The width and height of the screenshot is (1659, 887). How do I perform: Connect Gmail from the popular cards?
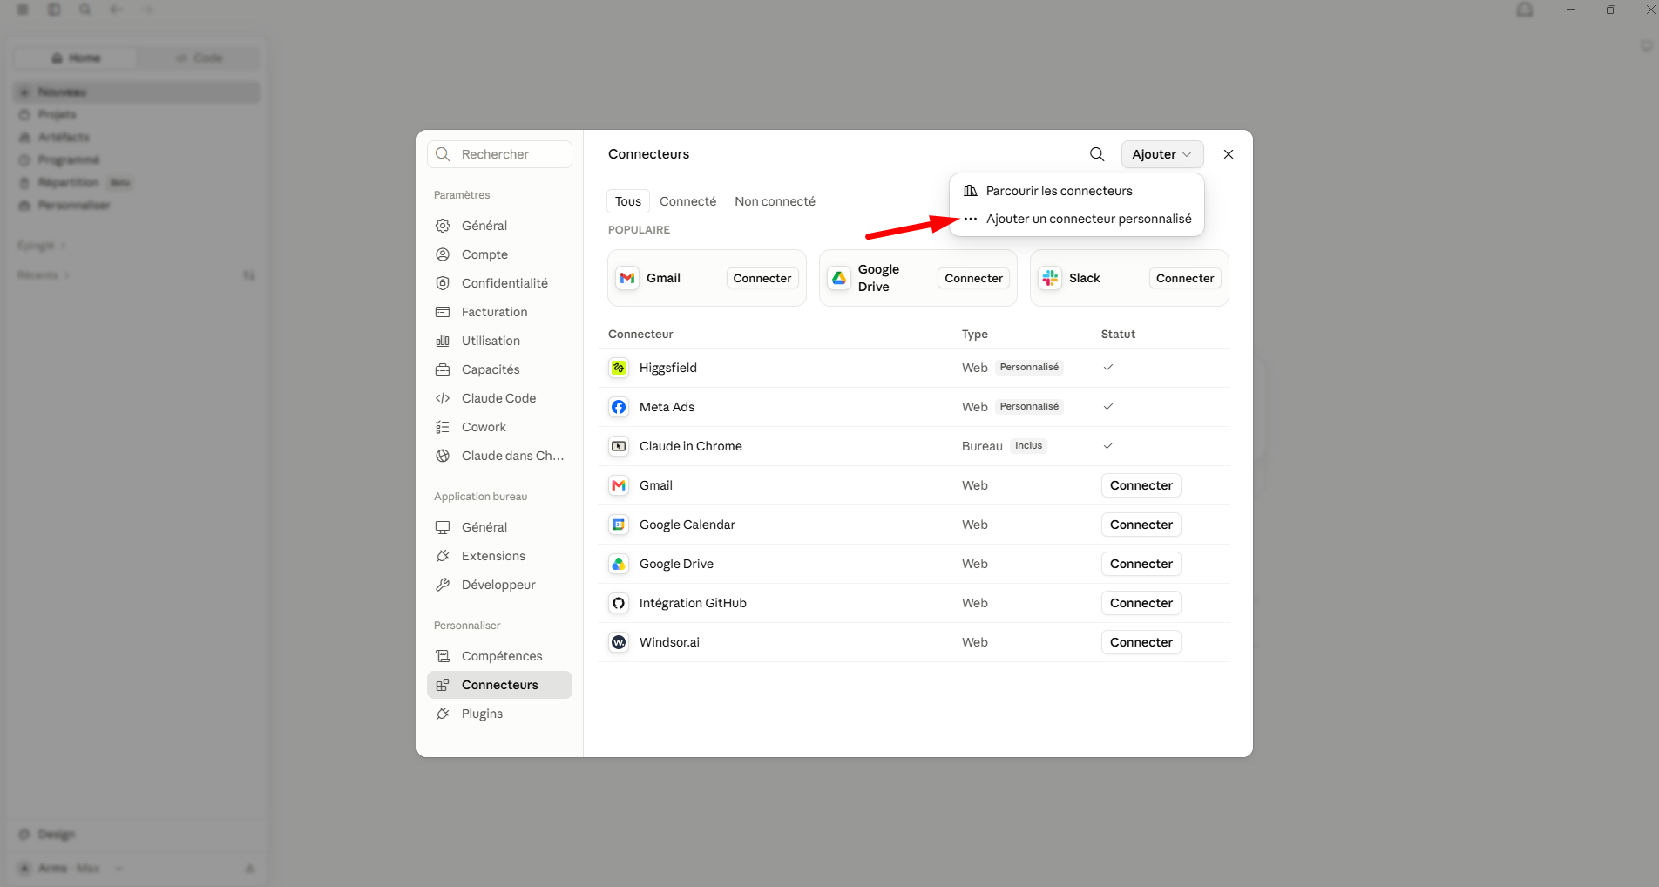(x=762, y=278)
